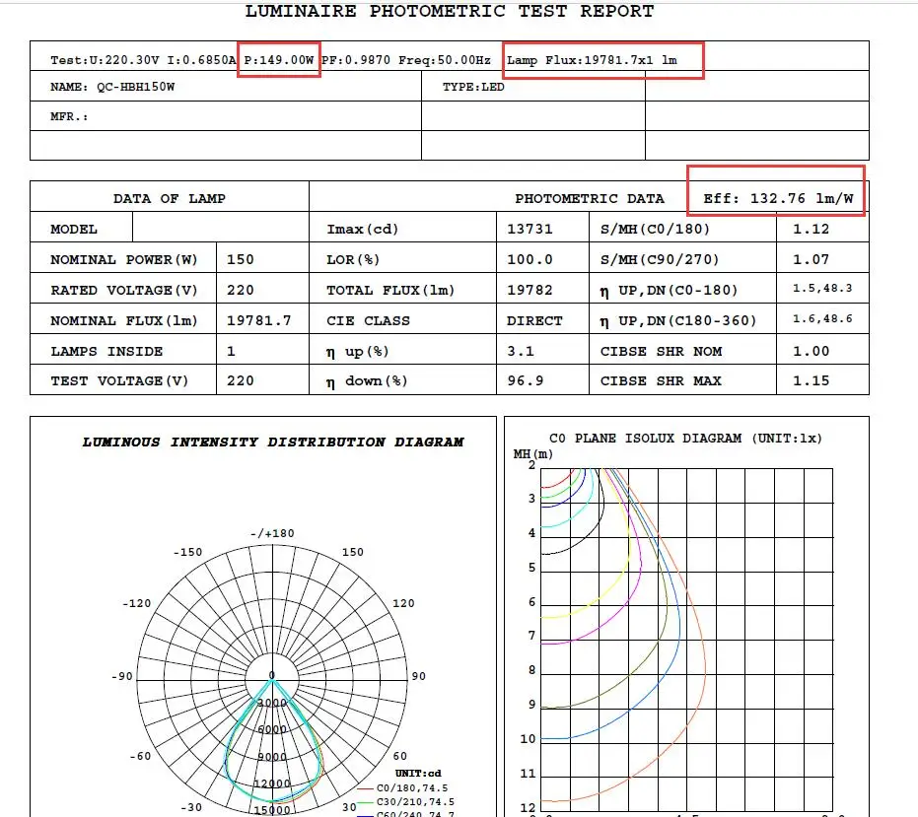Select the η up value "3.1"
918x817 pixels.
click(x=521, y=351)
